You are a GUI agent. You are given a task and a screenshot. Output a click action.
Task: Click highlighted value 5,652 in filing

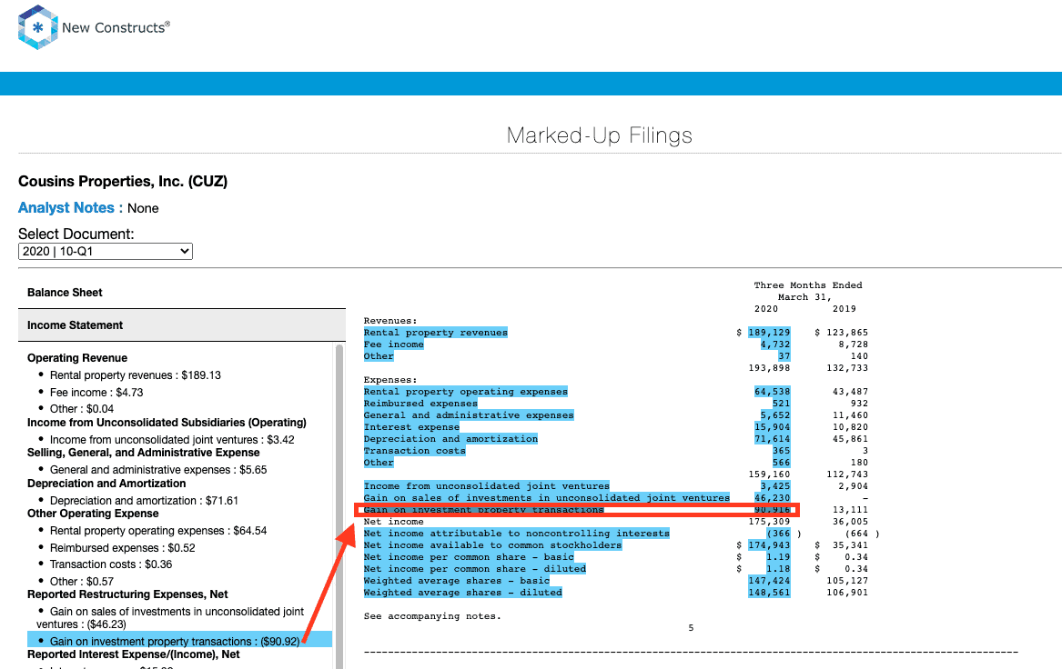click(774, 415)
